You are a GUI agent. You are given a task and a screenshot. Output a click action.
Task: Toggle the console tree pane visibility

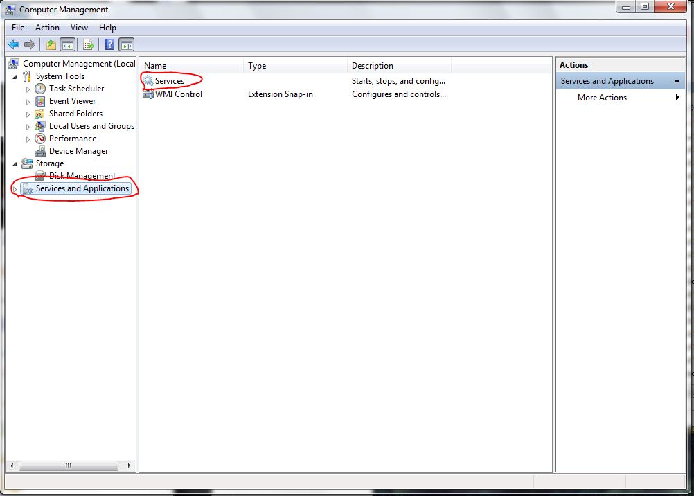click(66, 44)
